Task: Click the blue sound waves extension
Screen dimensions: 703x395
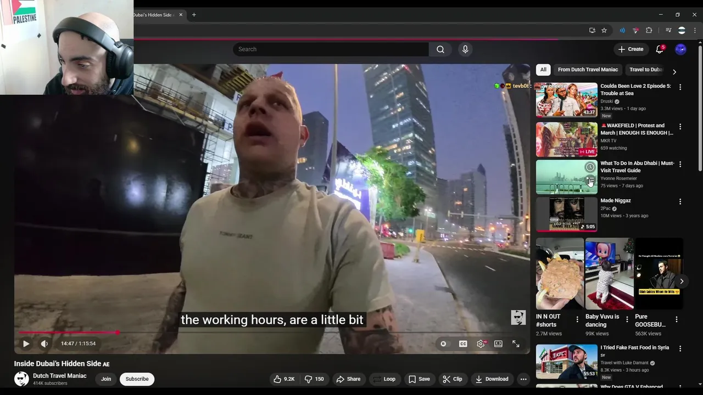Action: (x=622, y=30)
